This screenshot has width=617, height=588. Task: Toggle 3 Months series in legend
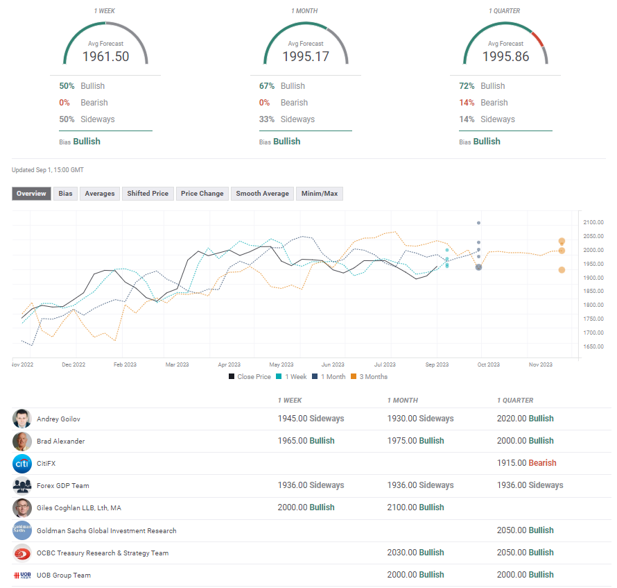pos(367,377)
